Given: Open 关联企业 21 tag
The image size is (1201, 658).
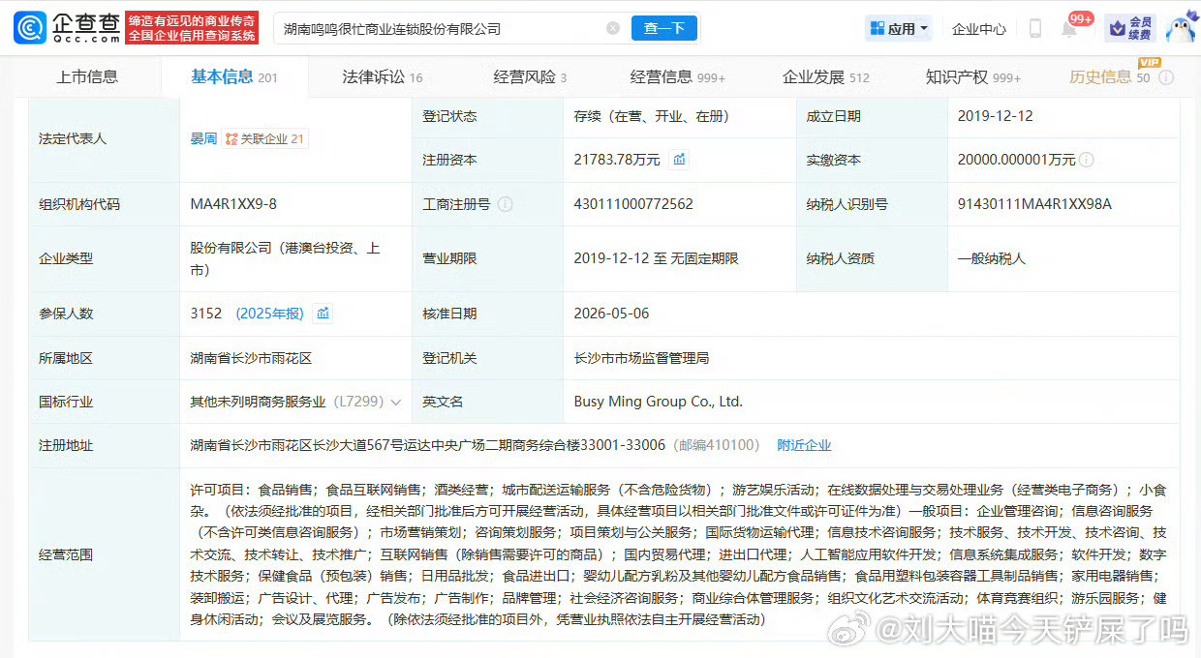Looking at the screenshot, I should point(264,138).
